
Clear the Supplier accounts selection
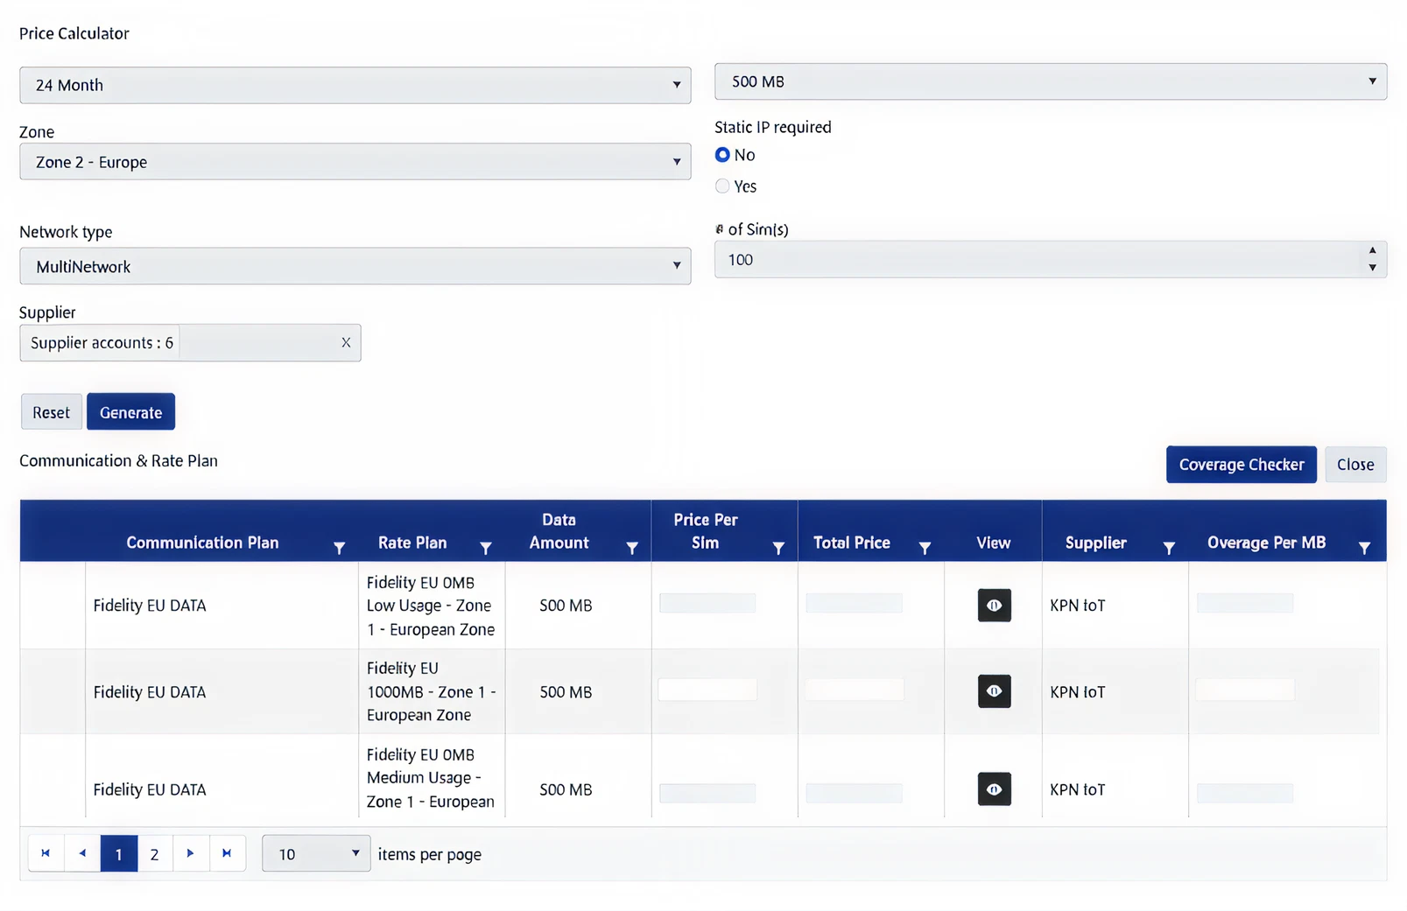(x=346, y=343)
